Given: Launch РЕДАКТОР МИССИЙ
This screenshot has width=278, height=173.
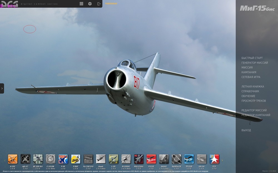Looking at the screenshot, I should pyautogui.click(x=254, y=110).
